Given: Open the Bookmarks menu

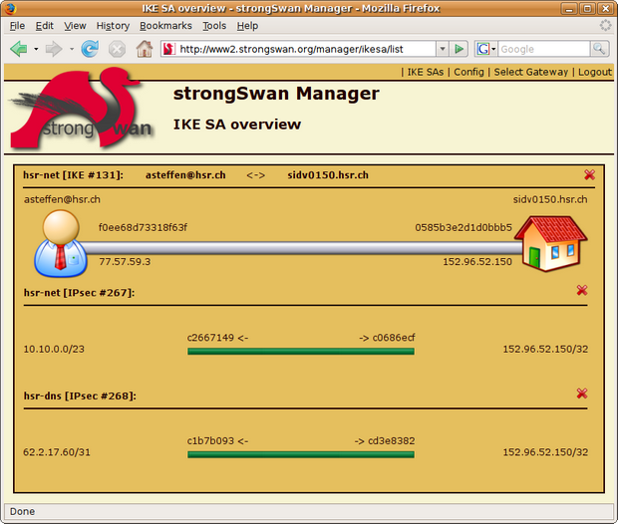Looking at the screenshot, I should click(165, 26).
